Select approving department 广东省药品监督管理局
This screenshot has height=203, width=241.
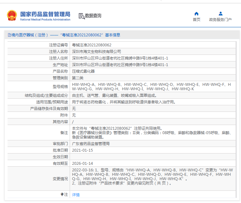[x=91, y=143]
